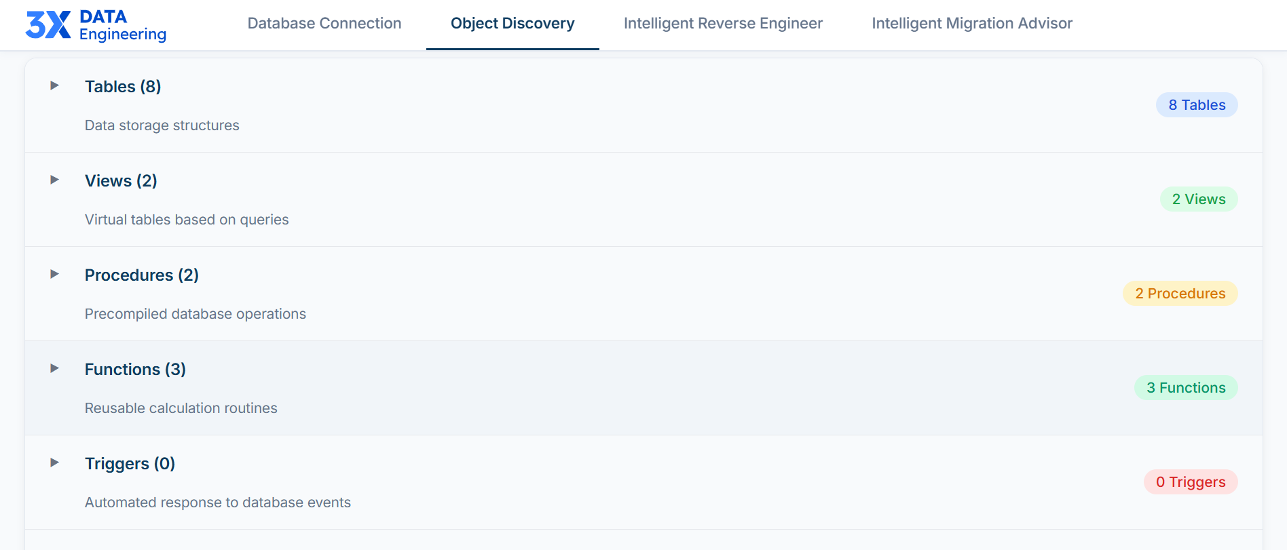Expand the Functions disclosure triangle
Viewport: 1287px width, 550px height.
[x=55, y=368]
